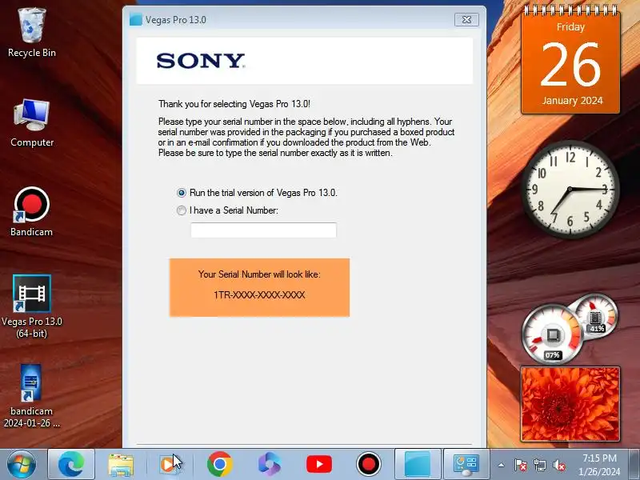Click the 1TR-XXXX-XXXX-XXXX sample serial text

pos(259,294)
